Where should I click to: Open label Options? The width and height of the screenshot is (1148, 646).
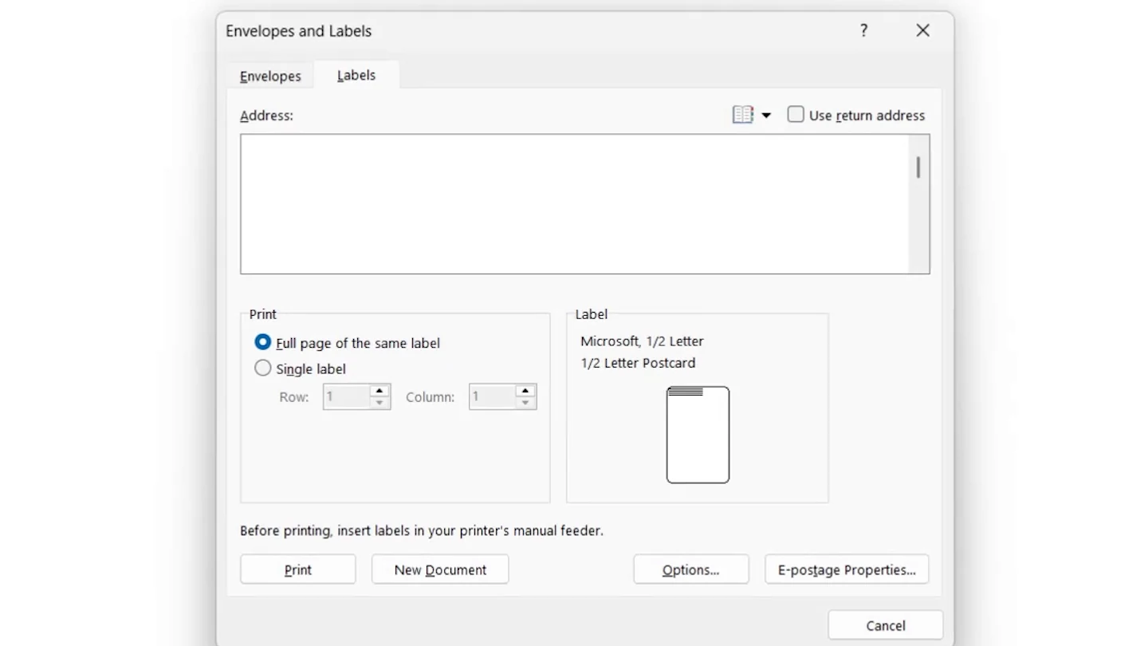pyautogui.click(x=691, y=569)
